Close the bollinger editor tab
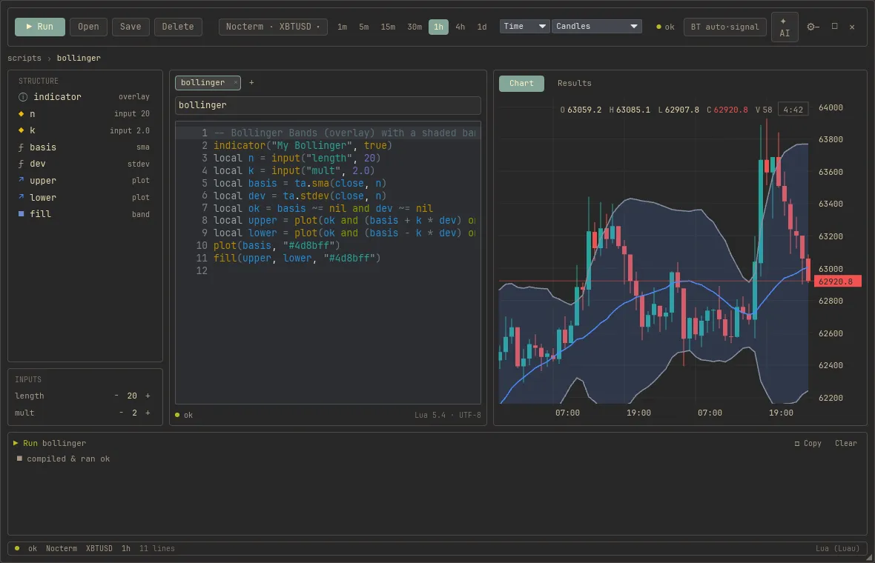This screenshot has width=875, height=563. tap(236, 82)
